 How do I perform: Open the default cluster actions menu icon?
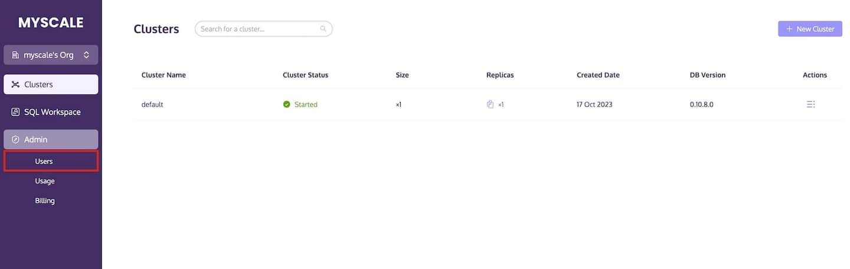click(810, 104)
